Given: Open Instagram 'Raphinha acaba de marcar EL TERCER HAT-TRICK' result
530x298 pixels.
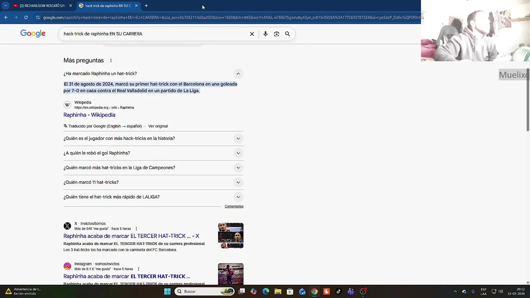Looking at the screenshot, I should [127, 276].
